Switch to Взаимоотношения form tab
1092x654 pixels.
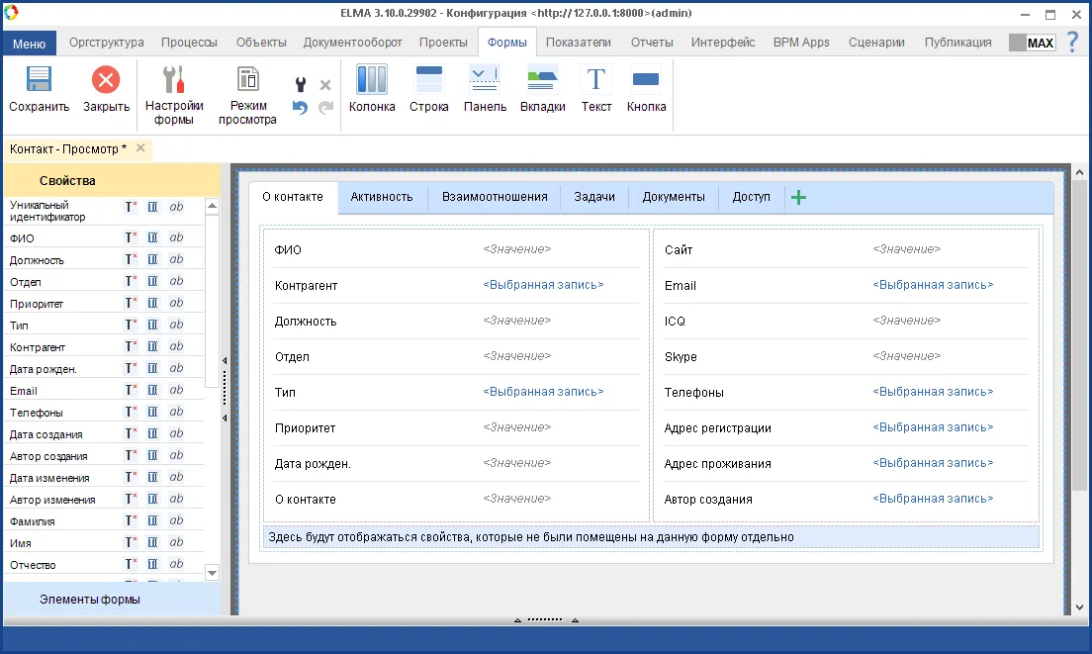[495, 197]
